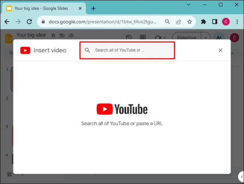Click the lock icon for site info
Screen dimensions: 244x184
[x=43, y=22]
